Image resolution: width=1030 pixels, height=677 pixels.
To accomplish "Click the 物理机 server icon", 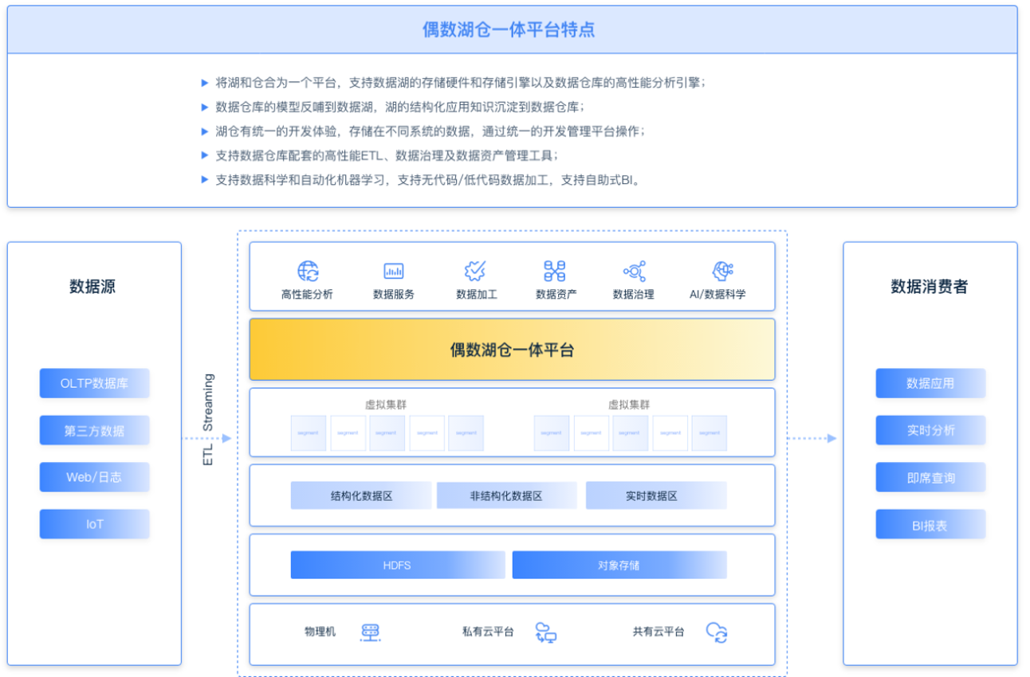I will [x=371, y=632].
